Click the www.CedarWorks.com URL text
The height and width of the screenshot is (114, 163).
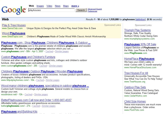tap(135, 96)
